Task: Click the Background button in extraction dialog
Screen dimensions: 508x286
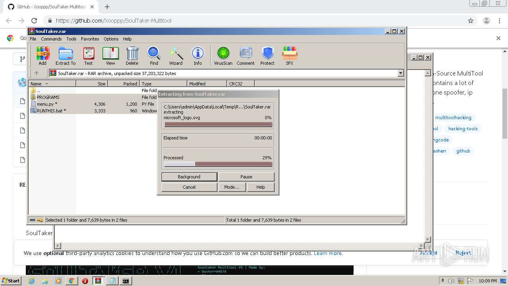Action: click(189, 177)
